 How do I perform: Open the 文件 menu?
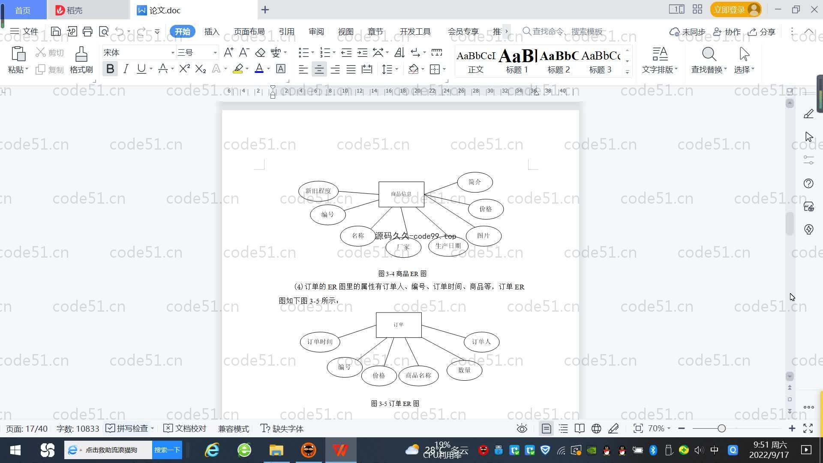[x=24, y=31]
